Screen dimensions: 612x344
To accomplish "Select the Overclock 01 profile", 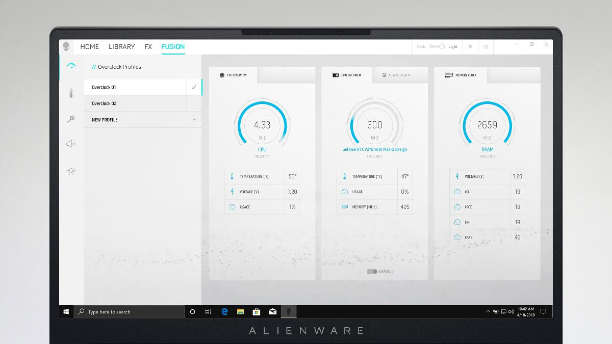I will pyautogui.click(x=135, y=87).
